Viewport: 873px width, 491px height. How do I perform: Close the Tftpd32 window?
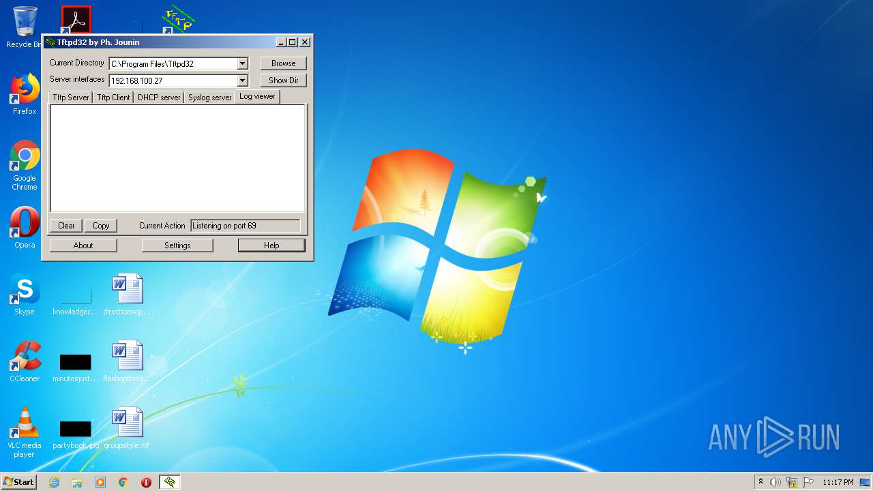coord(305,42)
